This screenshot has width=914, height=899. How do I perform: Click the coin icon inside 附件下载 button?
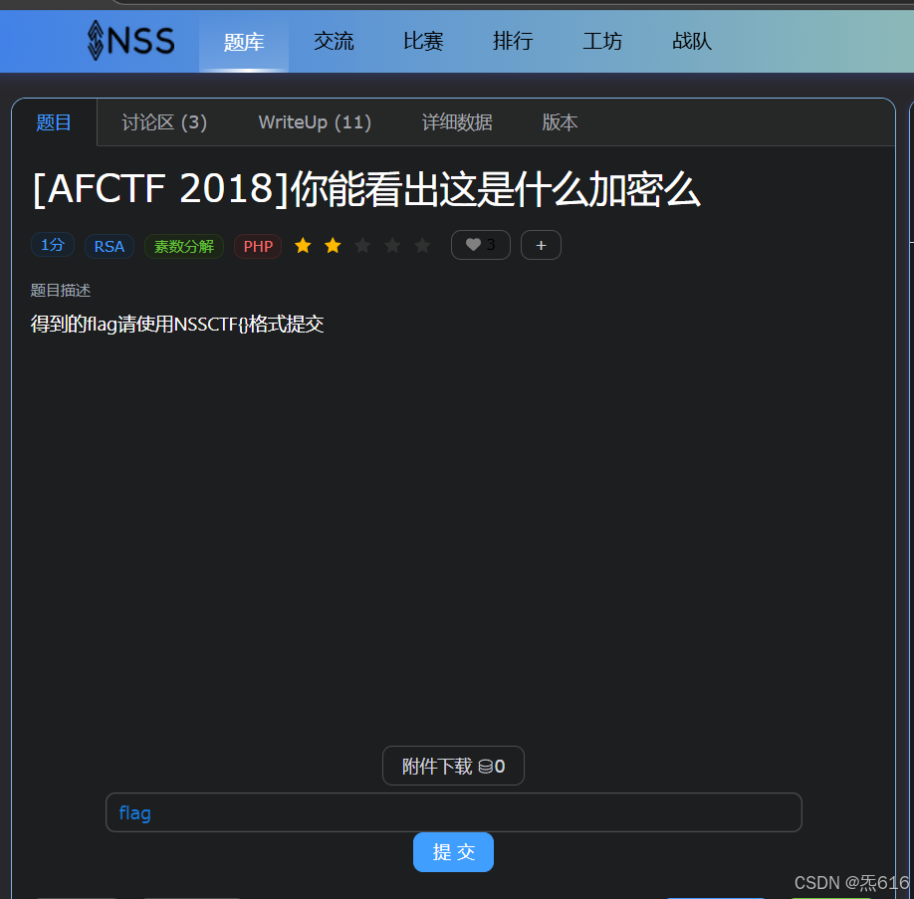pos(487,766)
